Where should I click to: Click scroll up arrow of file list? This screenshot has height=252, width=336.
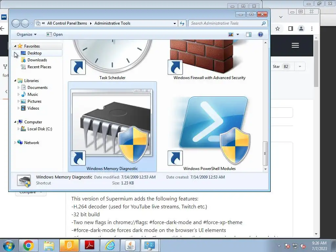(265, 43)
